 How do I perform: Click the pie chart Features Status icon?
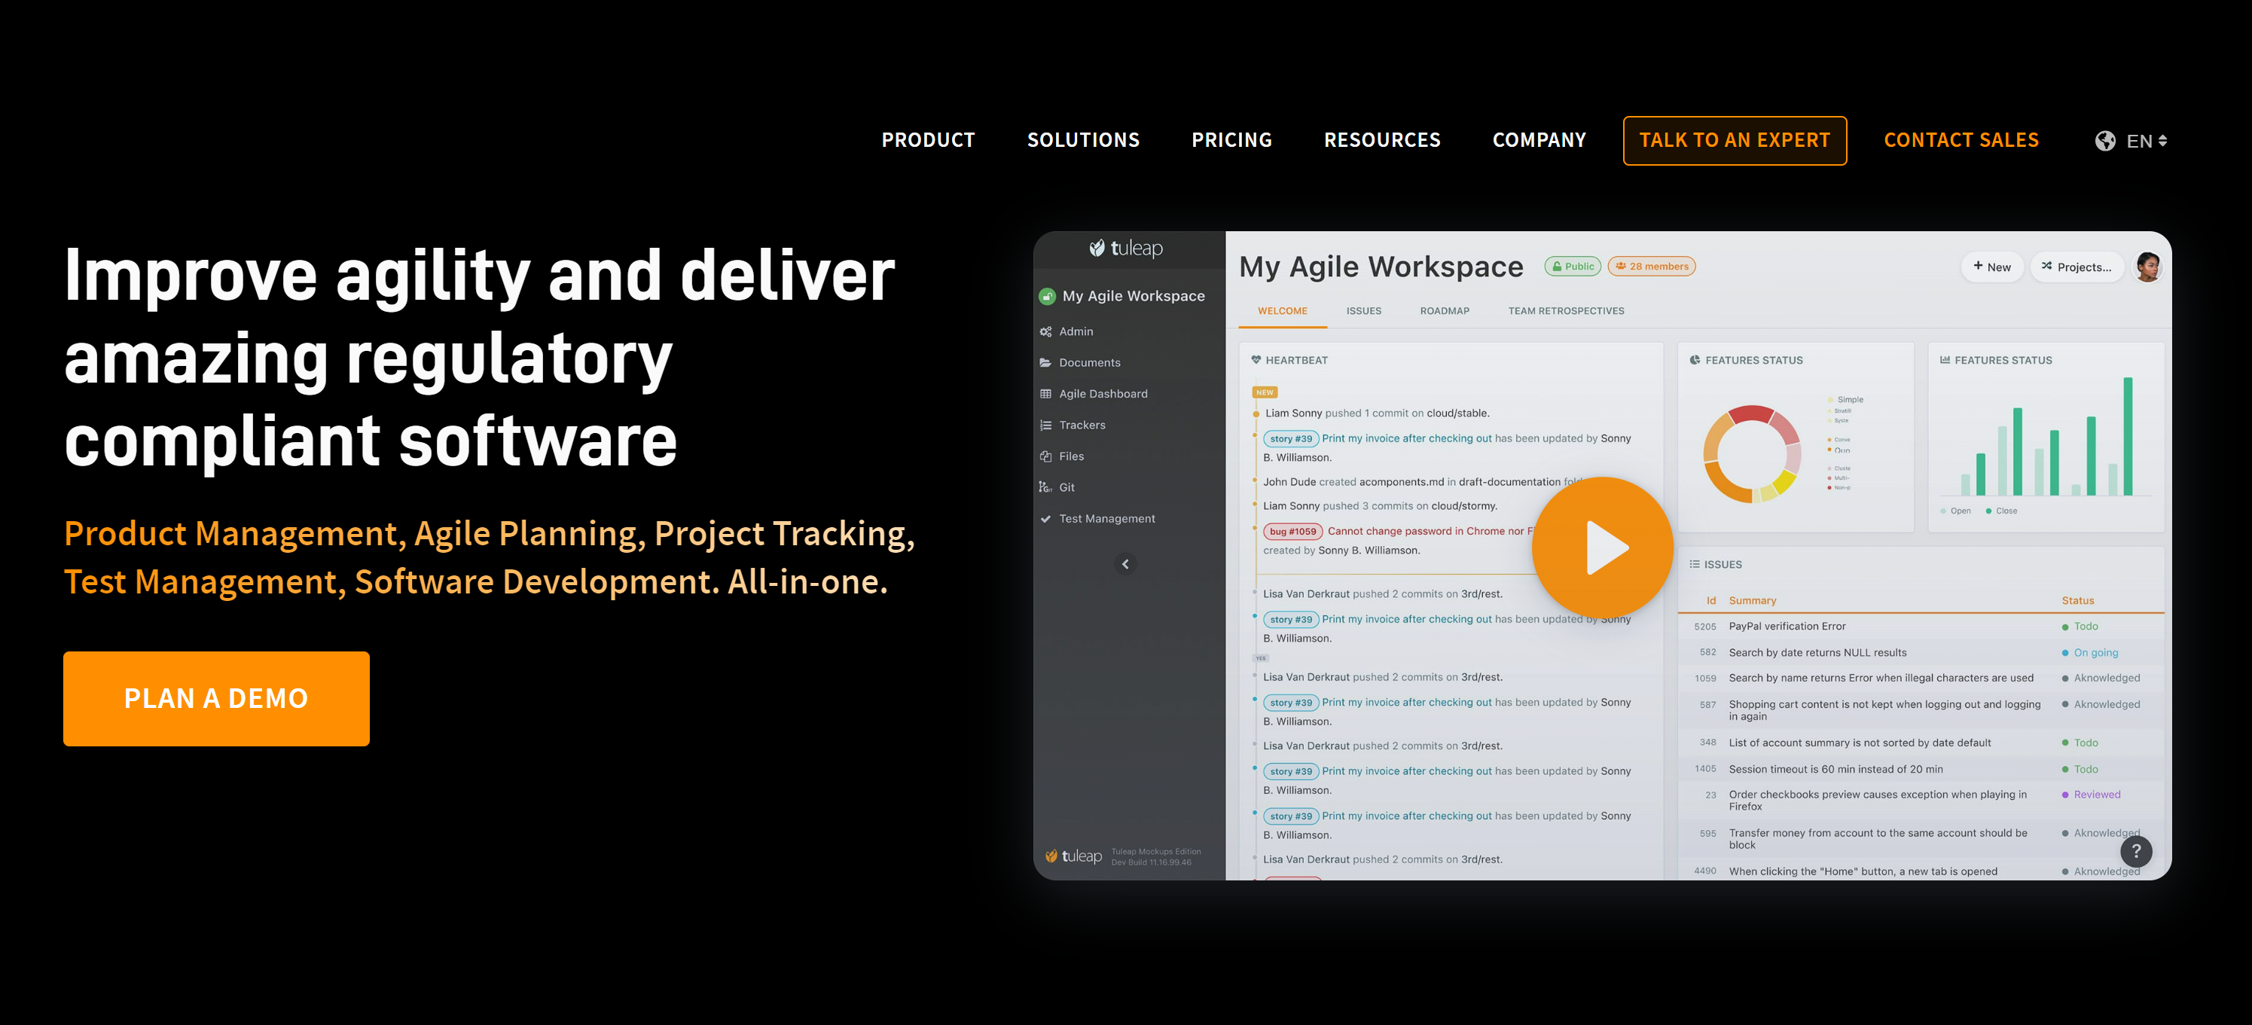(1695, 360)
